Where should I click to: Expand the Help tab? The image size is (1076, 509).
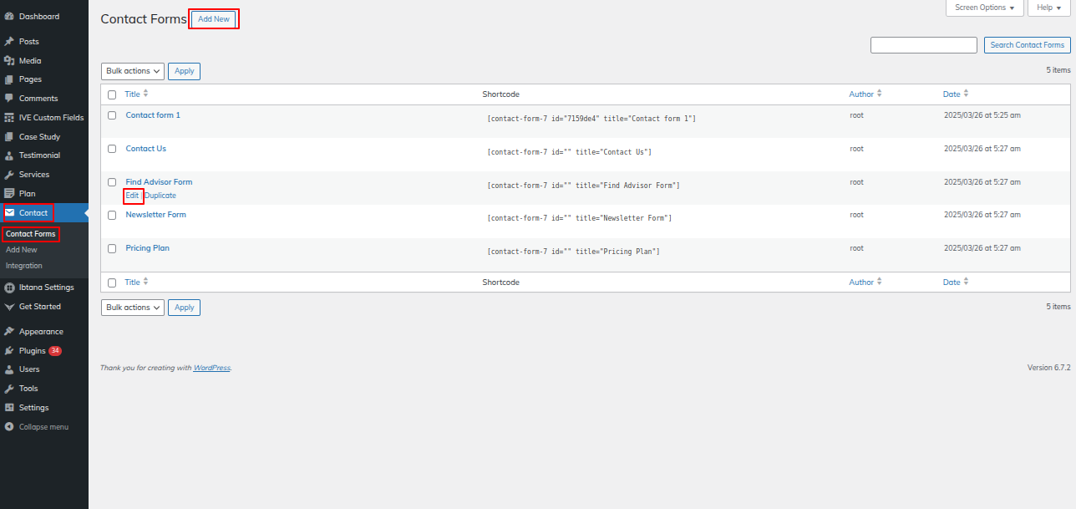(x=1048, y=8)
